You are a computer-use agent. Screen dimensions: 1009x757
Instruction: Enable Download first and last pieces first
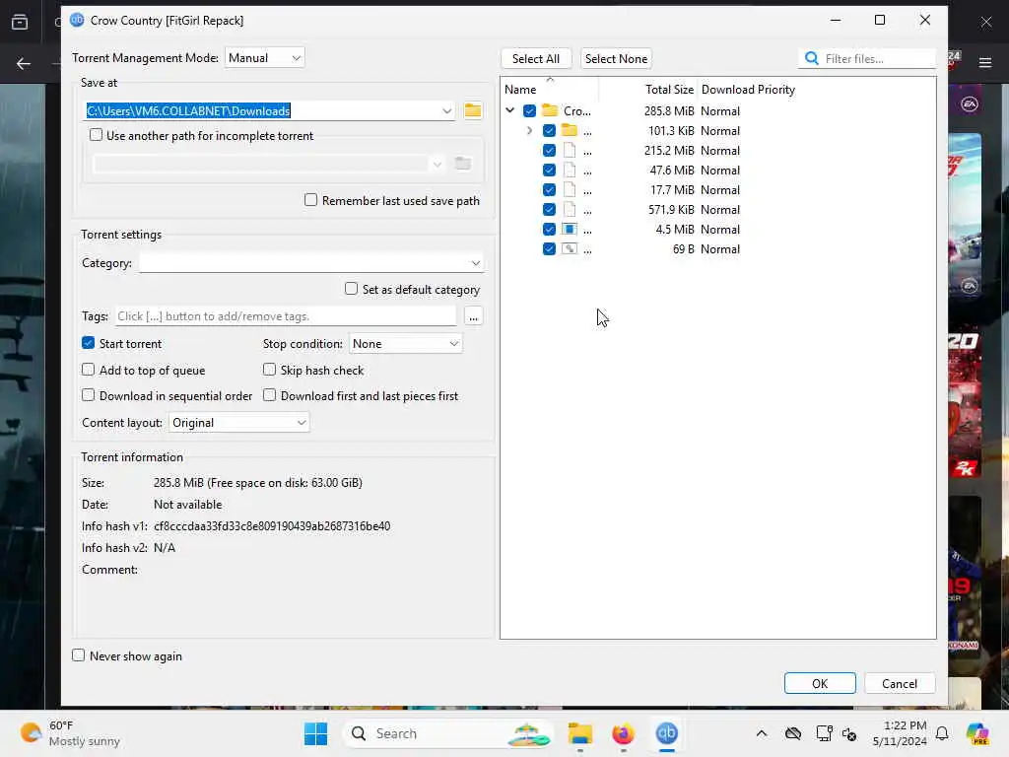pos(270,395)
